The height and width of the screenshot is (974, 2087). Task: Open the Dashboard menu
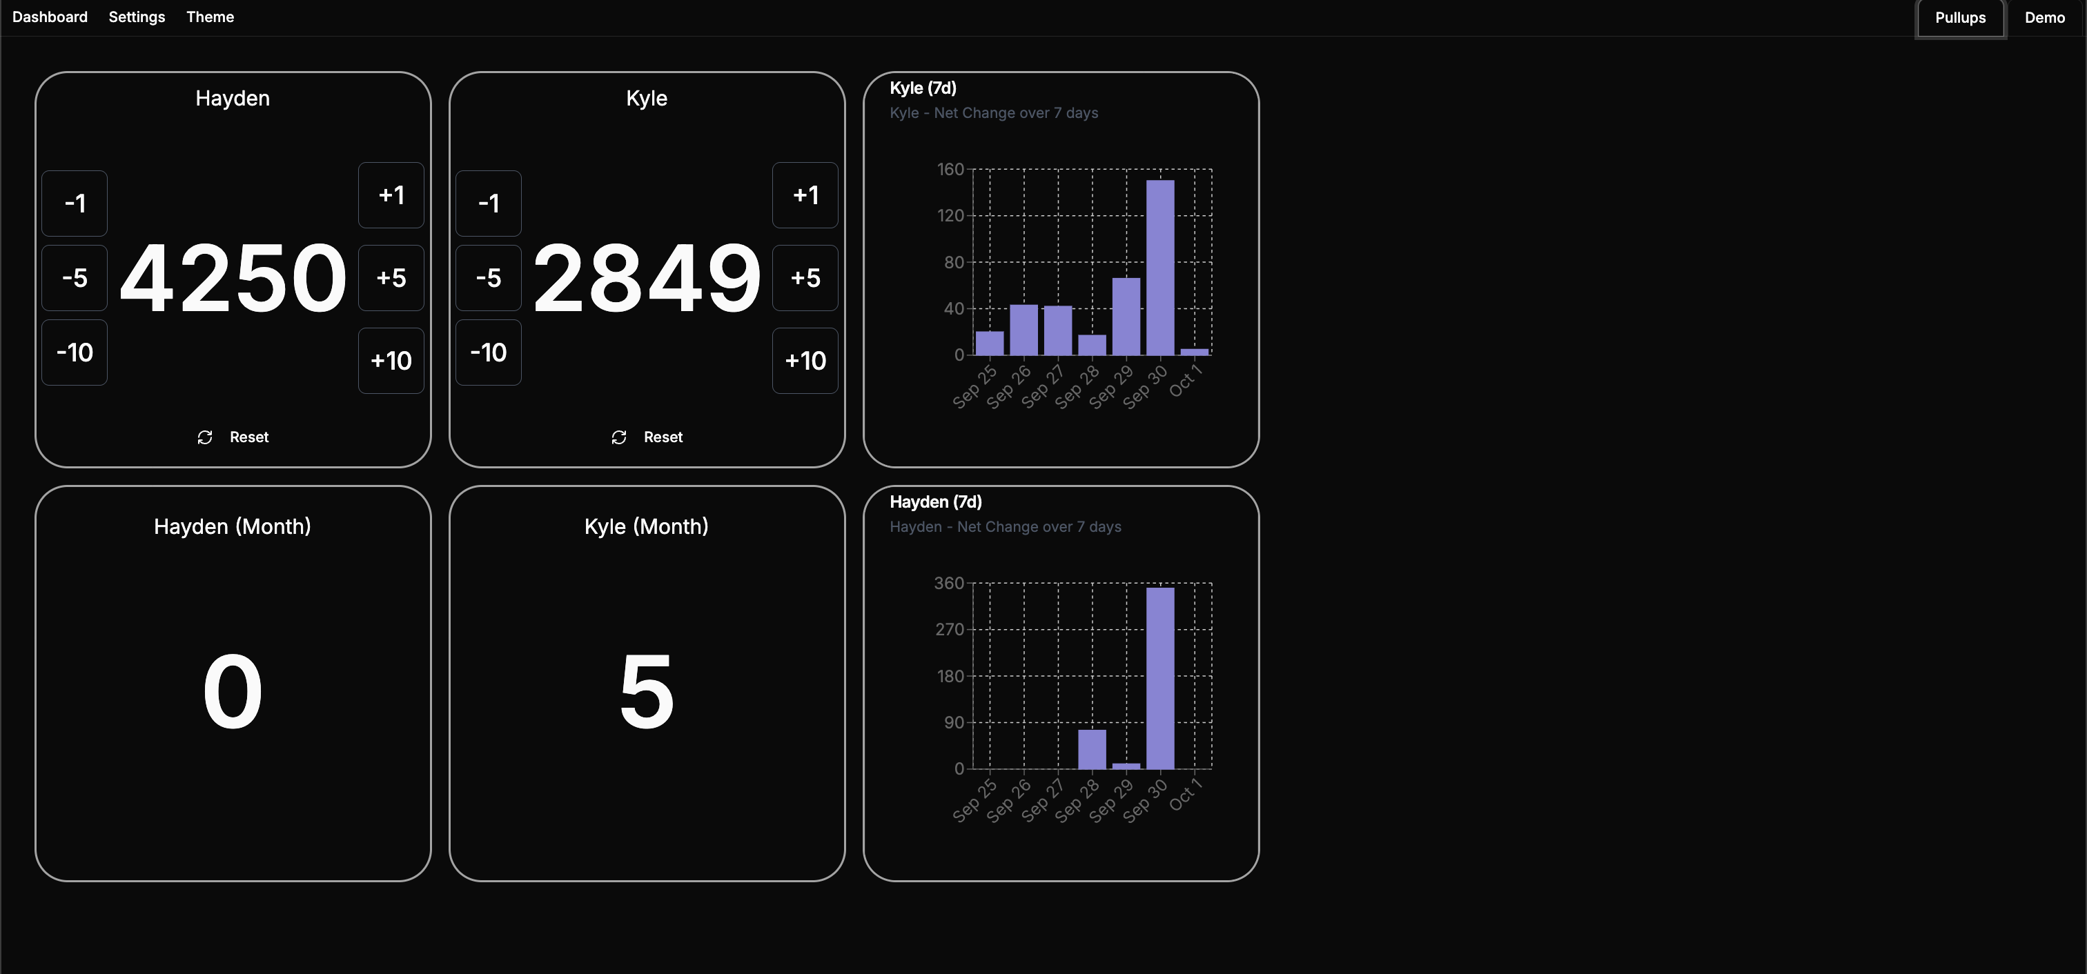(50, 17)
